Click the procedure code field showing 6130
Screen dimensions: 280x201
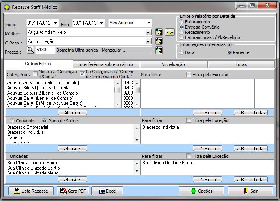pyautogui.click(x=44, y=50)
